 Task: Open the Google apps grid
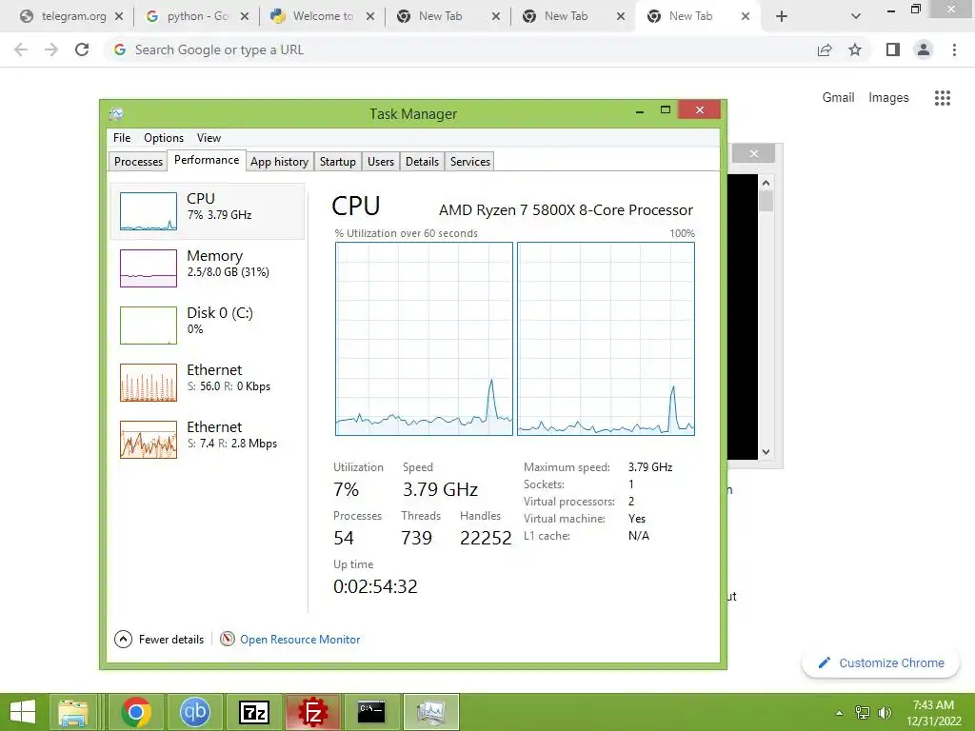coord(943,98)
